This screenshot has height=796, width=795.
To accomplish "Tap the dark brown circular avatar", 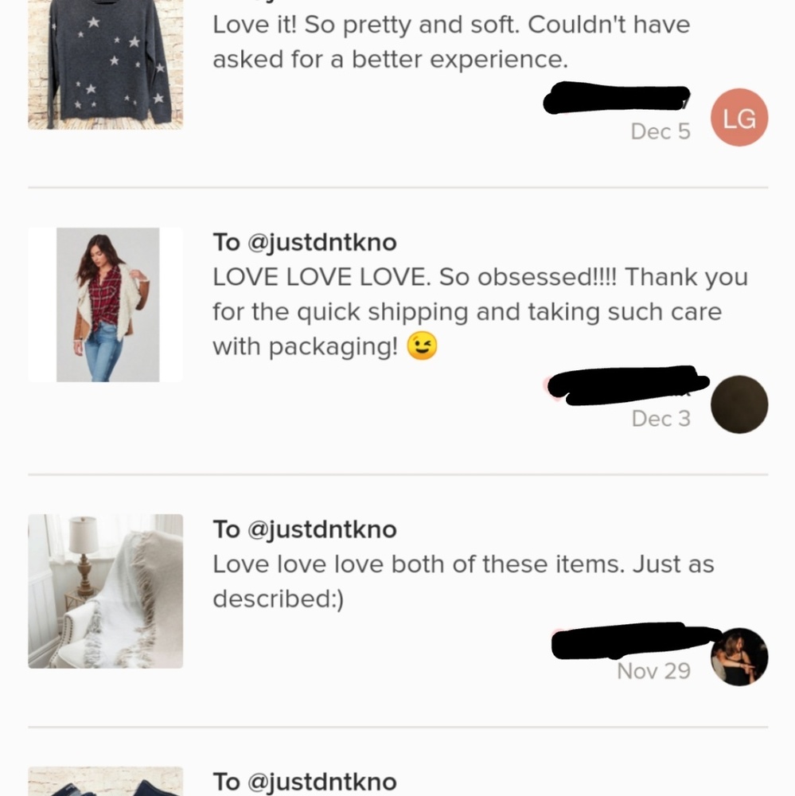I will [x=738, y=404].
